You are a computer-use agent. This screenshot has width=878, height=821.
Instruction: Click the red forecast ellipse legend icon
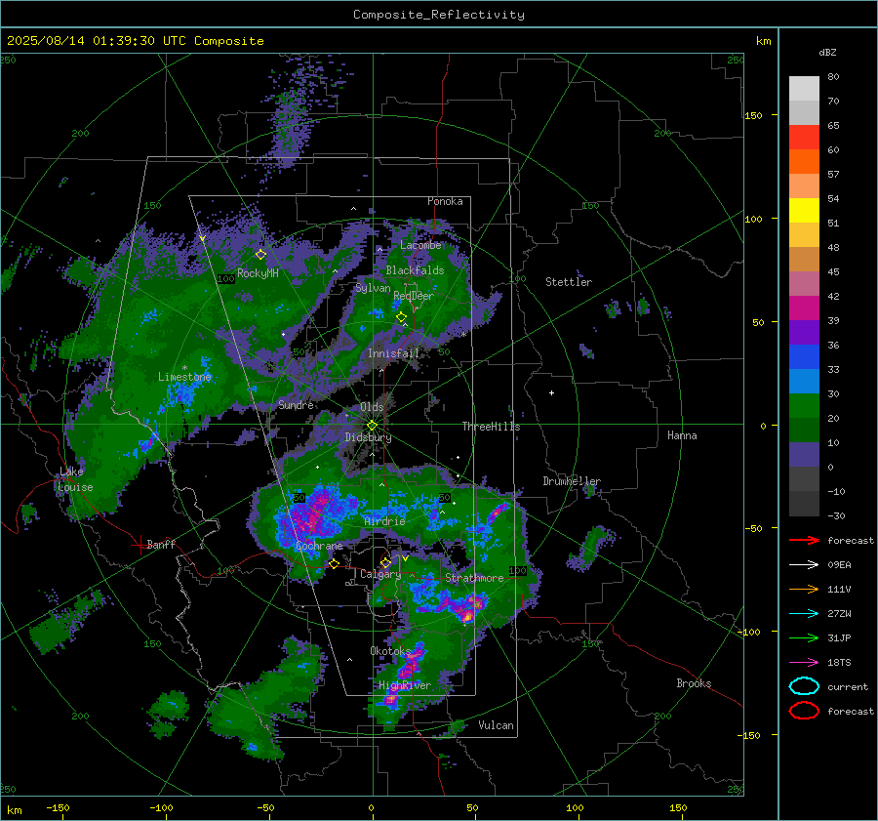coord(804,711)
